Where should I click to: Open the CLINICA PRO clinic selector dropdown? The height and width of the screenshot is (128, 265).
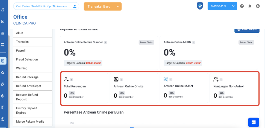(233, 6)
